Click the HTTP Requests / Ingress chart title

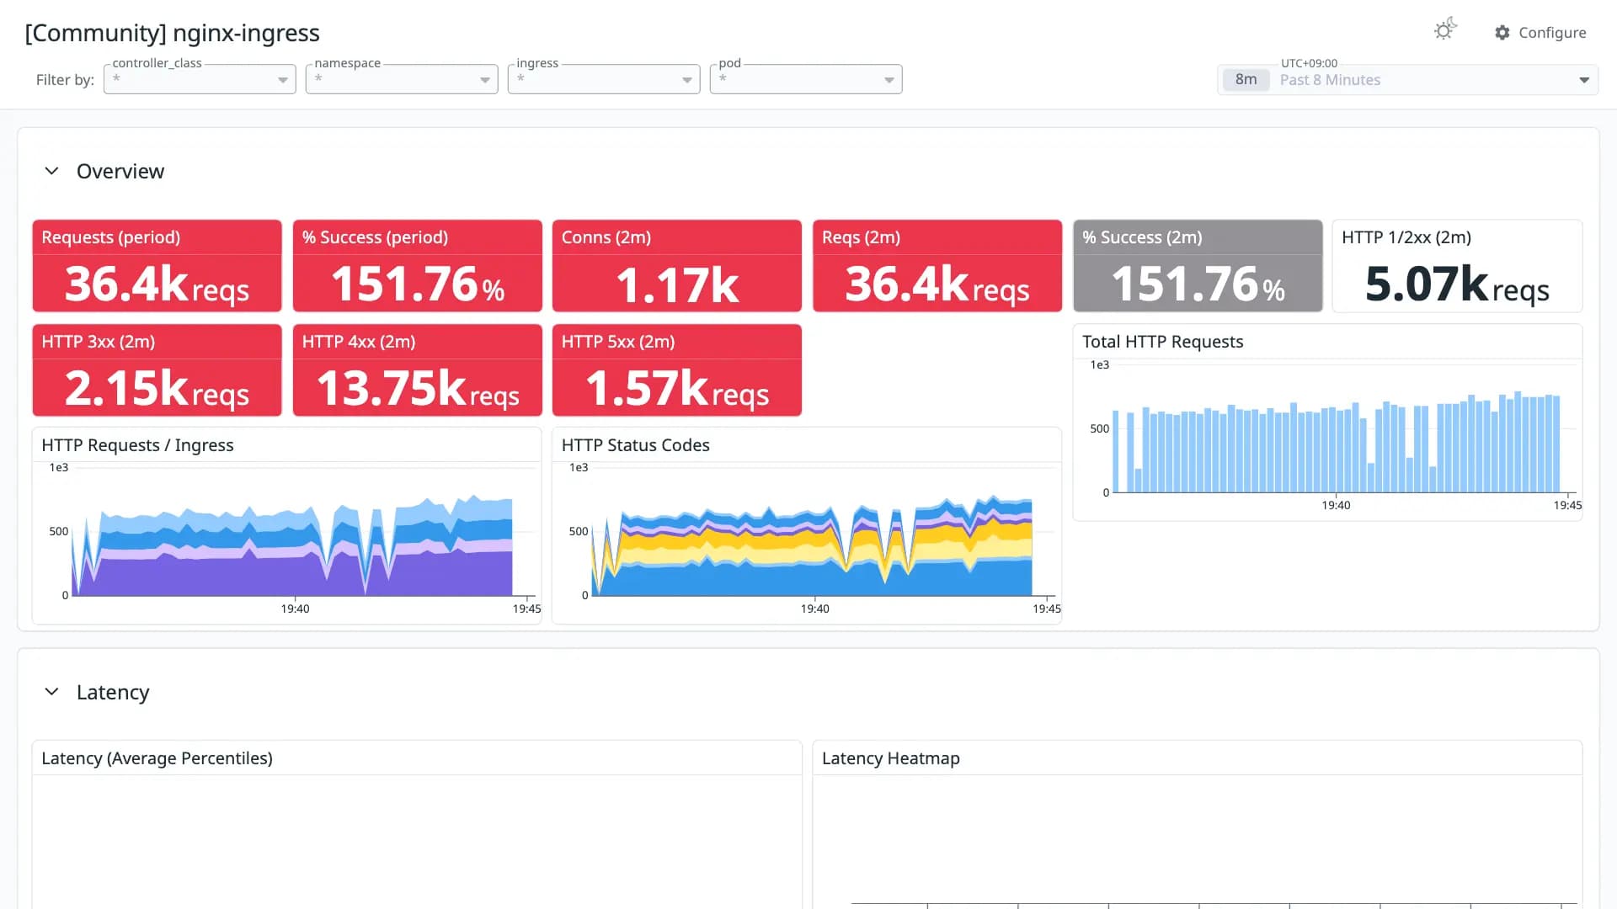[137, 445]
